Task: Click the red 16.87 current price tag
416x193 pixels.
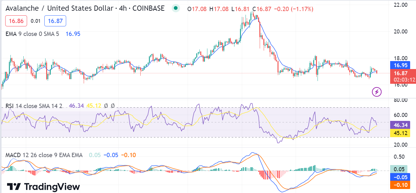Action: click(402, 73)
